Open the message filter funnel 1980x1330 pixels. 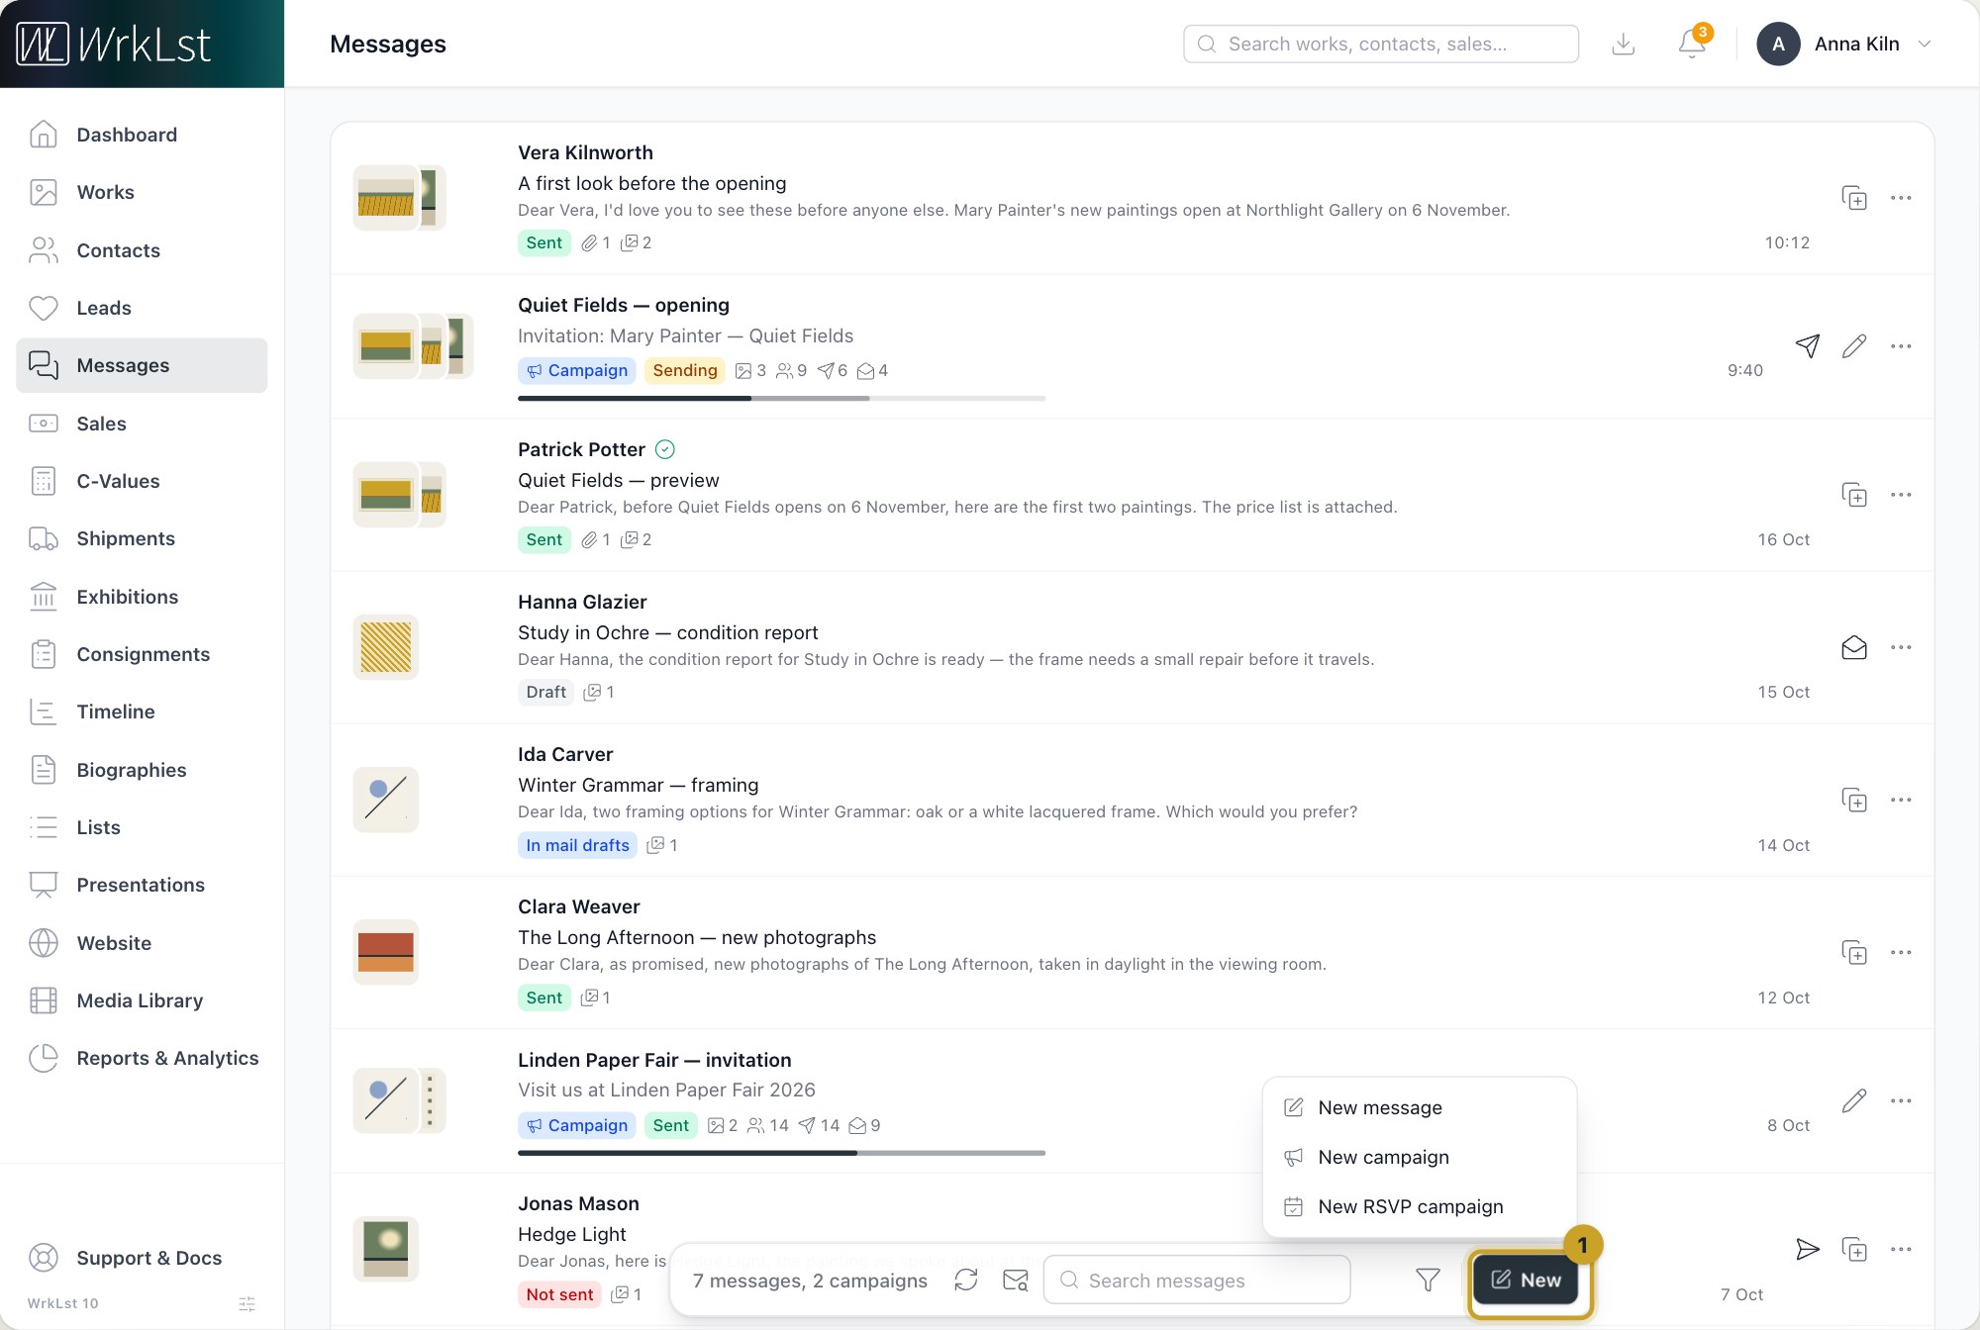(1428, 1280)
